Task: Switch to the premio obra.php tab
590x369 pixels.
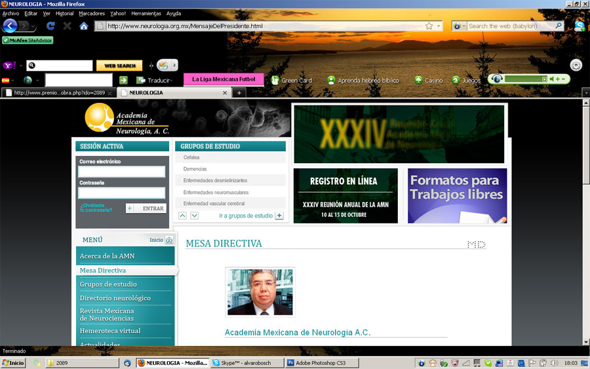Action: 59,92
